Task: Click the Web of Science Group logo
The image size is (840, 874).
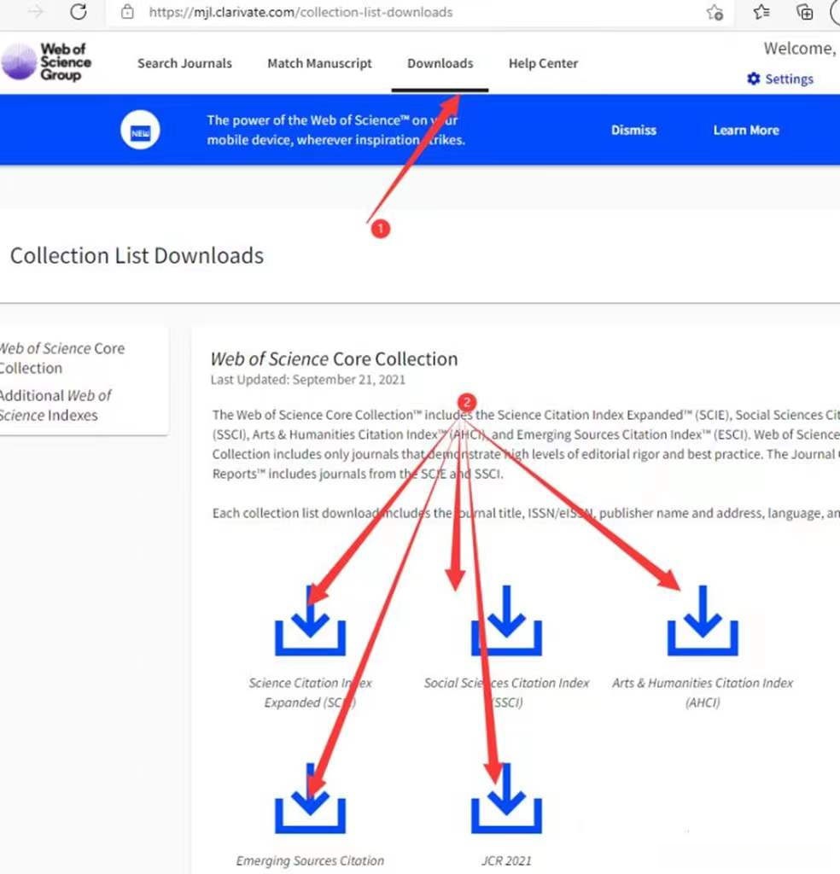Action: [46, 61]
